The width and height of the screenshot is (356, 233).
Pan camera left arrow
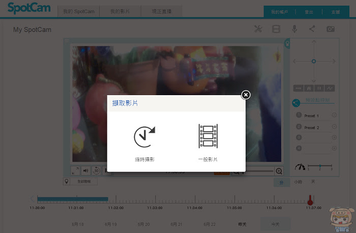click(295, 61)
